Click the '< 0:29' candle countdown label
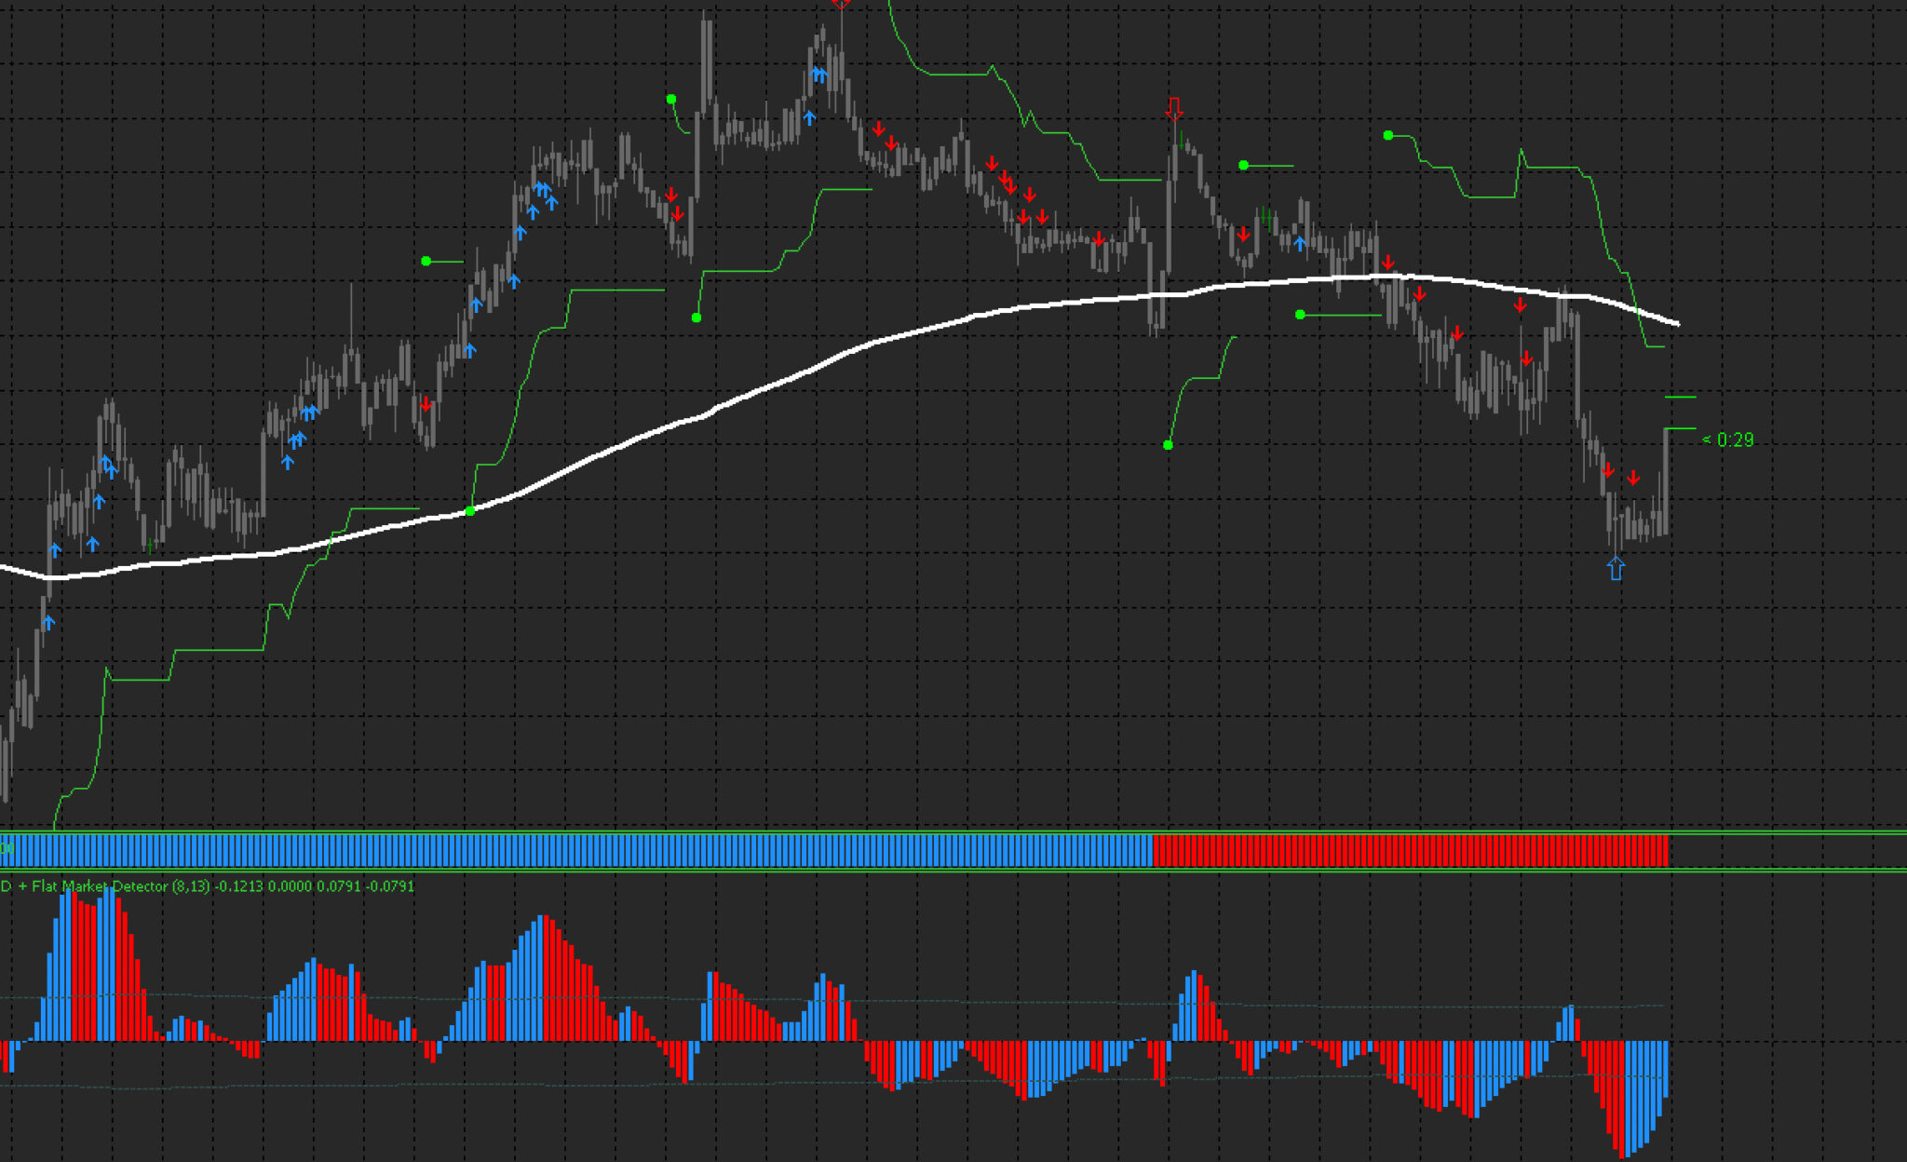The image size is (1907, 1162). tap(1728, 439)
